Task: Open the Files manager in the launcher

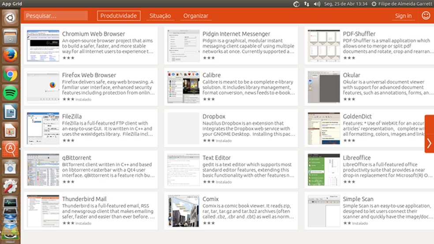Action: coord(10,36)
